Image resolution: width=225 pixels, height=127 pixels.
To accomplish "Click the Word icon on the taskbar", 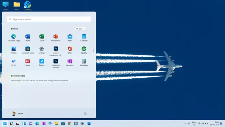I will 89,123.
